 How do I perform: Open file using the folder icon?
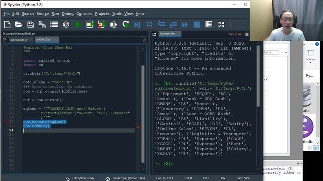[x=19, y=25]
